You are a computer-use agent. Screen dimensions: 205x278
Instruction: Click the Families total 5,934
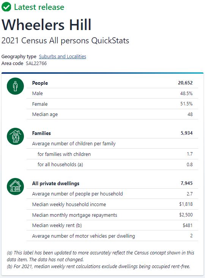click(x=187, y=133)
